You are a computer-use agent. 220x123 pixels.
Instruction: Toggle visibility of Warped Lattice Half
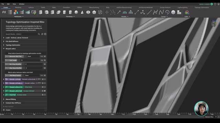(45, 91)
